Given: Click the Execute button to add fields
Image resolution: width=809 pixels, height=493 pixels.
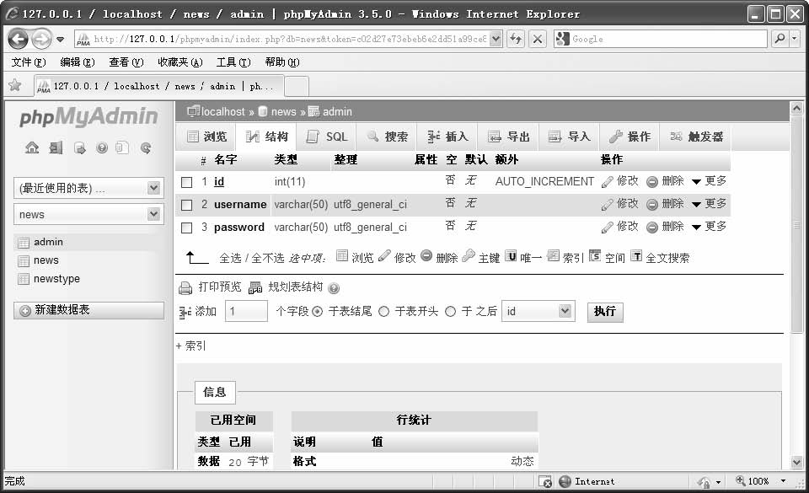Looking at the screenshot, I should click(605, 312).
